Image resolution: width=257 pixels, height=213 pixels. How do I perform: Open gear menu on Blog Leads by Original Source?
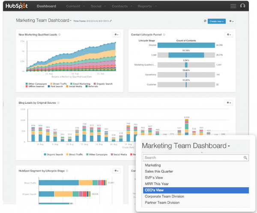pyautogui.click(x=229, y=103)
